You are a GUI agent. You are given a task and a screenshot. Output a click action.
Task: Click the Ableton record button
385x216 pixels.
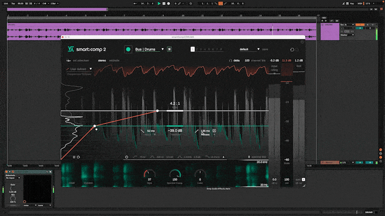pyautogui.click(x=168, y=3)
